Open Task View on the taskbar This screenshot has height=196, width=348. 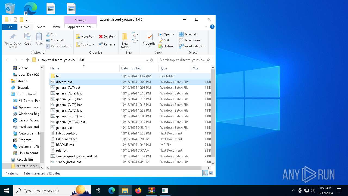point(98,191)
